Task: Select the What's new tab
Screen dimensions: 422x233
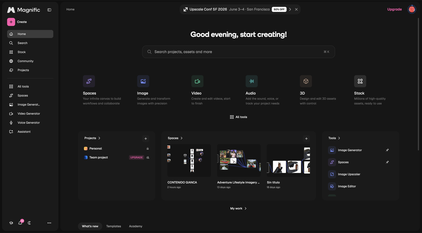Action: point(90,226)
